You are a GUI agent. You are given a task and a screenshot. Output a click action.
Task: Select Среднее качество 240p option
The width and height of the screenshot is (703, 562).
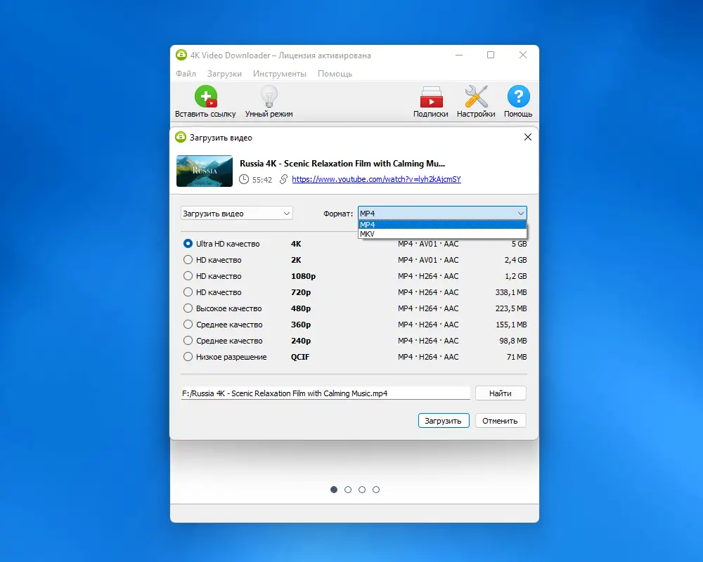coord(188,341)
